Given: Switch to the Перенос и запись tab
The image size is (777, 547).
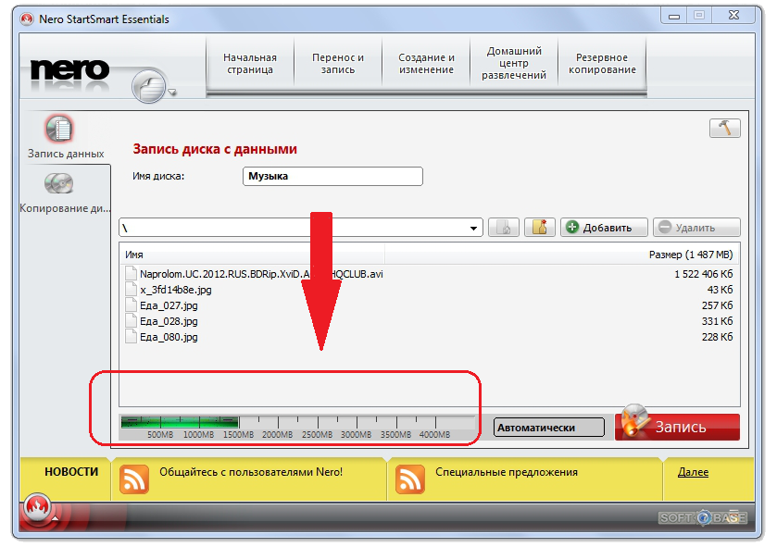Looking at the screenshot, I should coord(337,64).
